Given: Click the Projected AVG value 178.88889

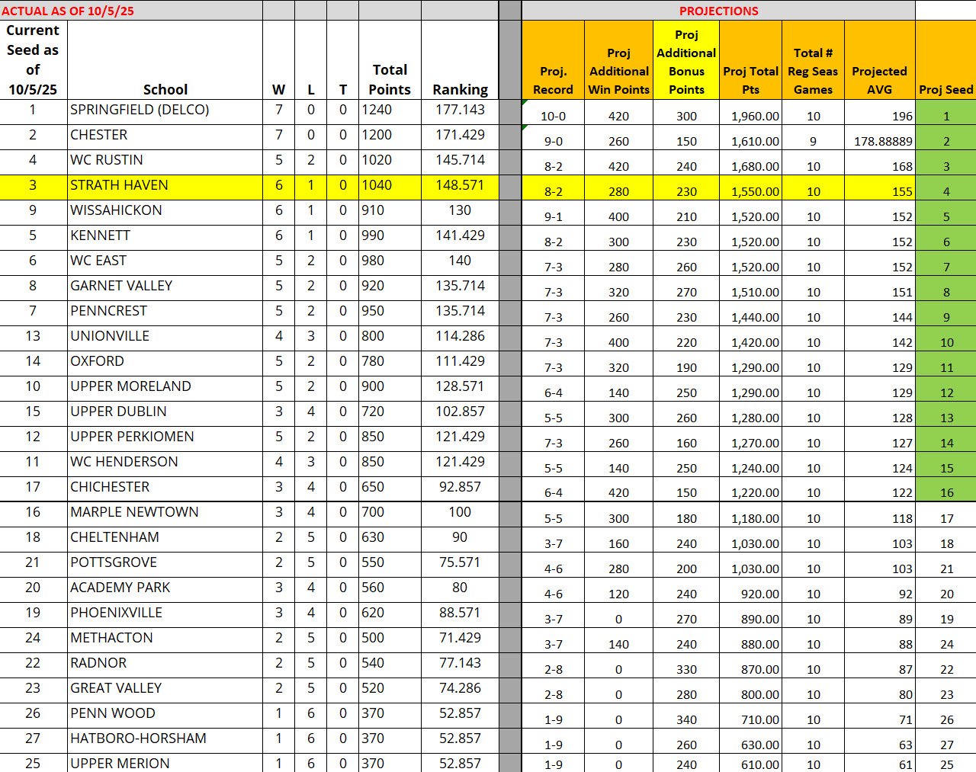Looking at the screenshot, I should [879, 141].
